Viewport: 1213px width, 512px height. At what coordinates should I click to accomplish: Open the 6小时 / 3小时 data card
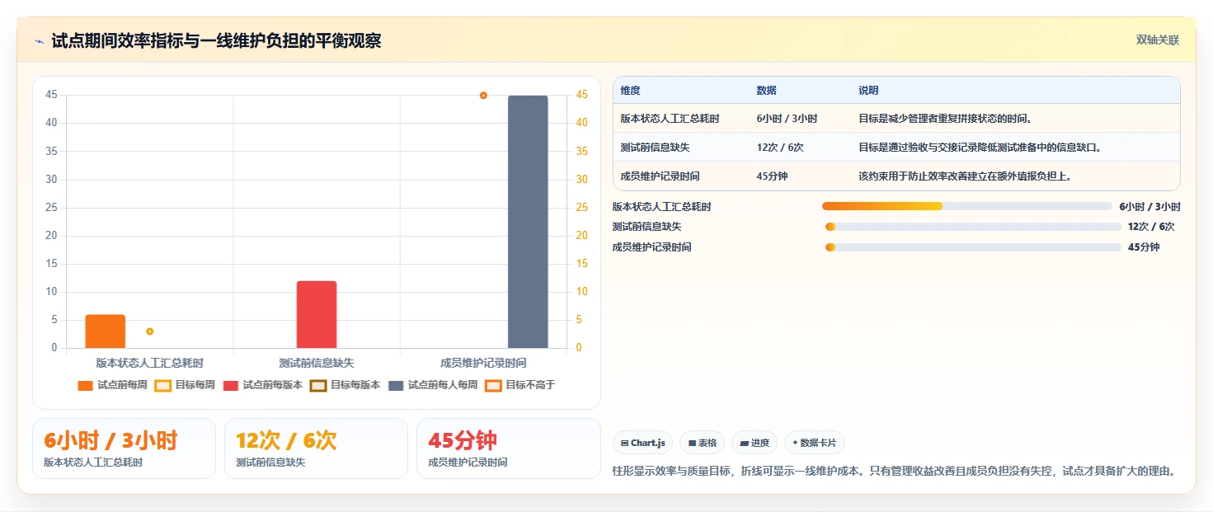124,449
